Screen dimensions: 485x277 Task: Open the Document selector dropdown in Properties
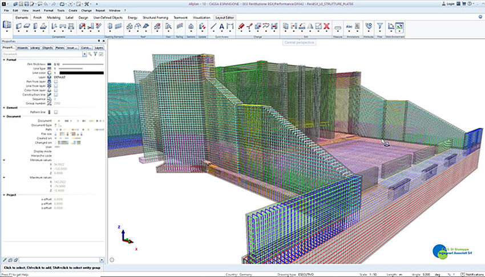pyautogui.click(x=84, y=54)
